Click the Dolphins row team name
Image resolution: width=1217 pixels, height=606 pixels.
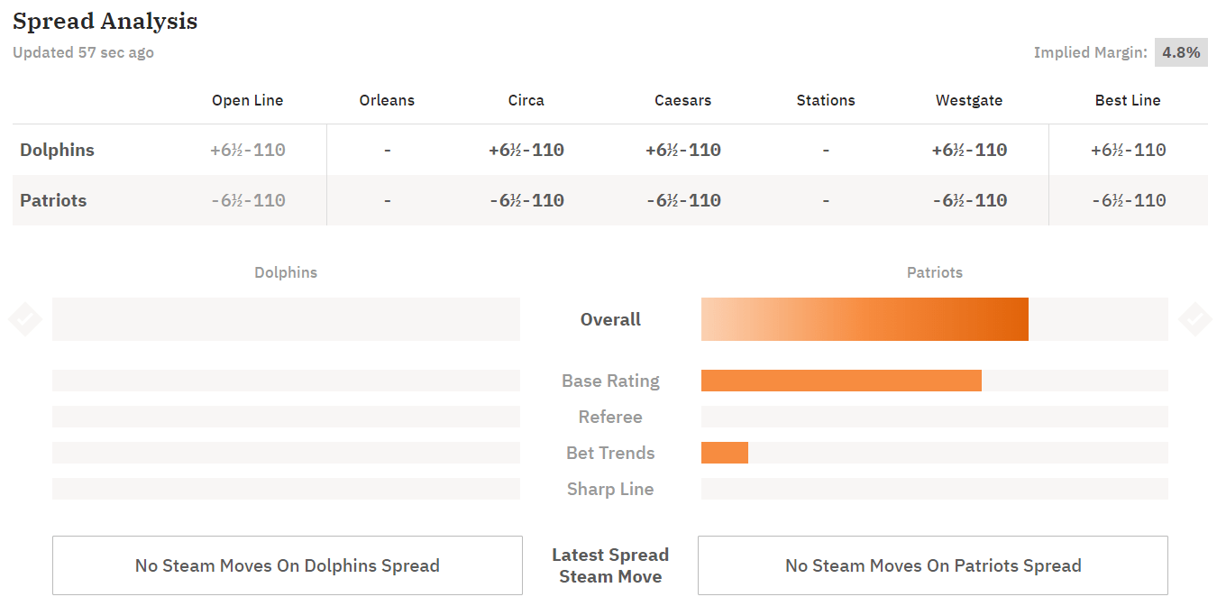pyautogui.click(x=57, y=150)
